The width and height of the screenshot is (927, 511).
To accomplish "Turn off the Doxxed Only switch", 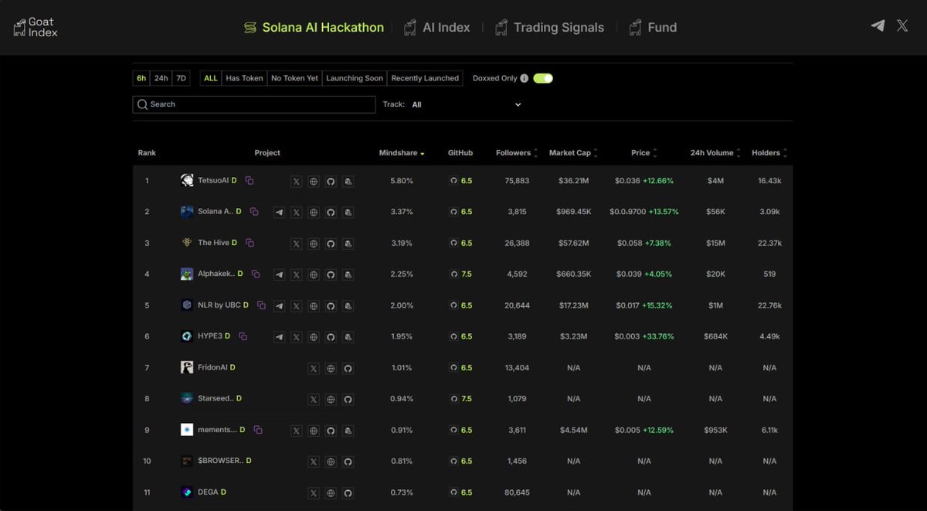I will [543, 78].
